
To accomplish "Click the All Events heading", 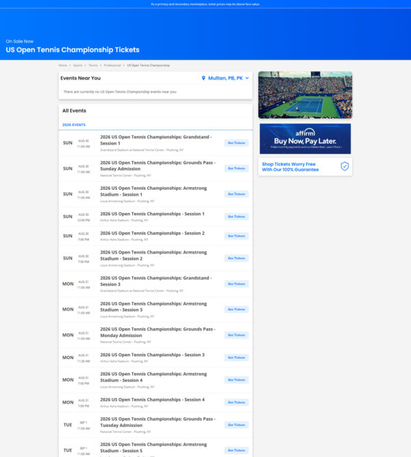I will pos(74,111).
